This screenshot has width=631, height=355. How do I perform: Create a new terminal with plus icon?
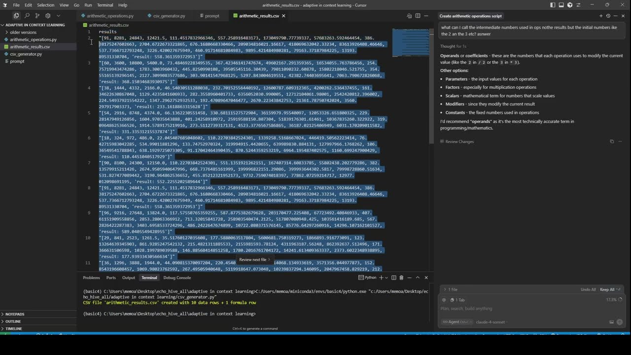(381, 278)
